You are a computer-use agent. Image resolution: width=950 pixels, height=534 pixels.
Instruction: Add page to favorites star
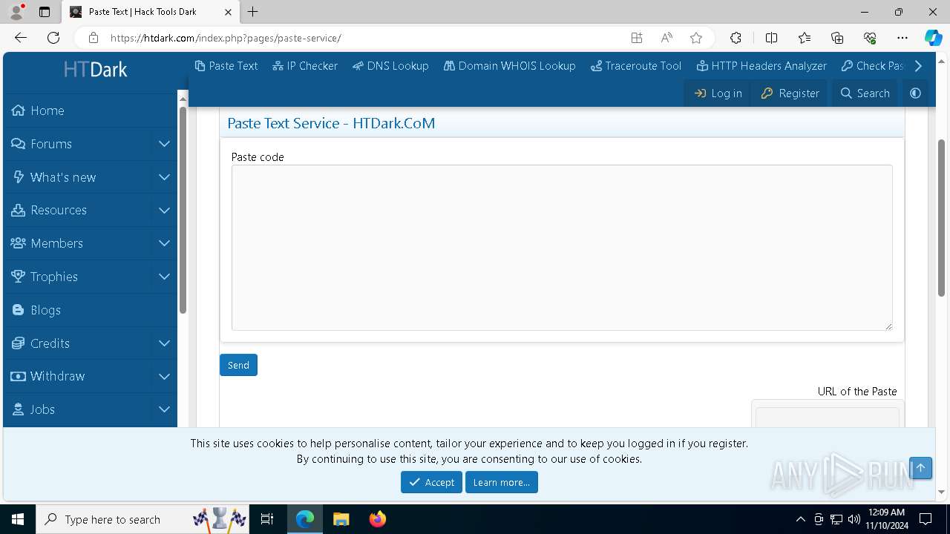click(696, 38)
